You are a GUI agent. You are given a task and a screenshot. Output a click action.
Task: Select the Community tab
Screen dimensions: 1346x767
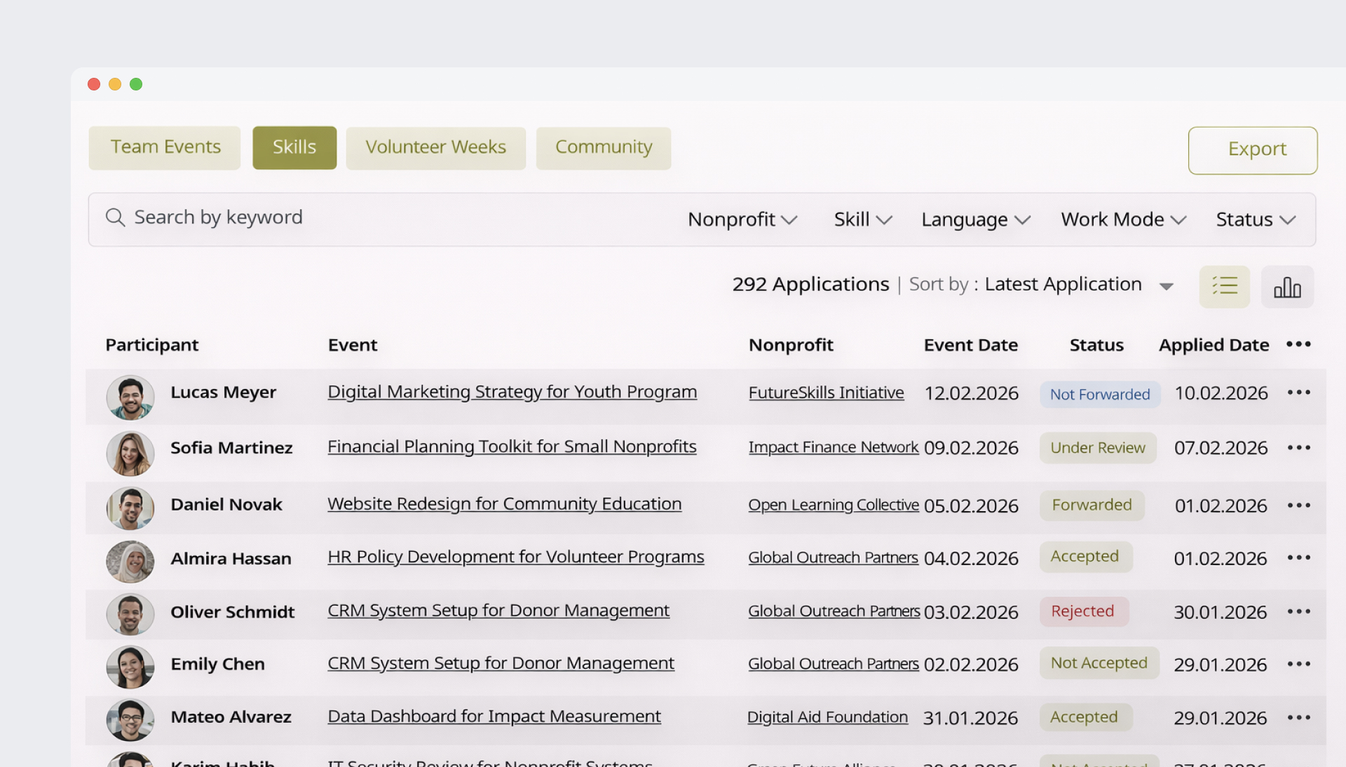[603, 147]
